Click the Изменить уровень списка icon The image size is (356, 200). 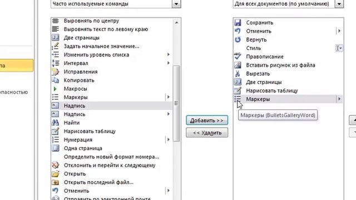(x=55, y=54)
